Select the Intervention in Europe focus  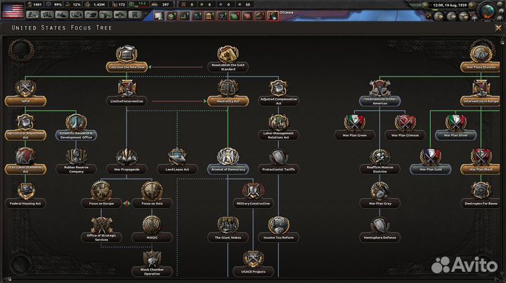481,94
